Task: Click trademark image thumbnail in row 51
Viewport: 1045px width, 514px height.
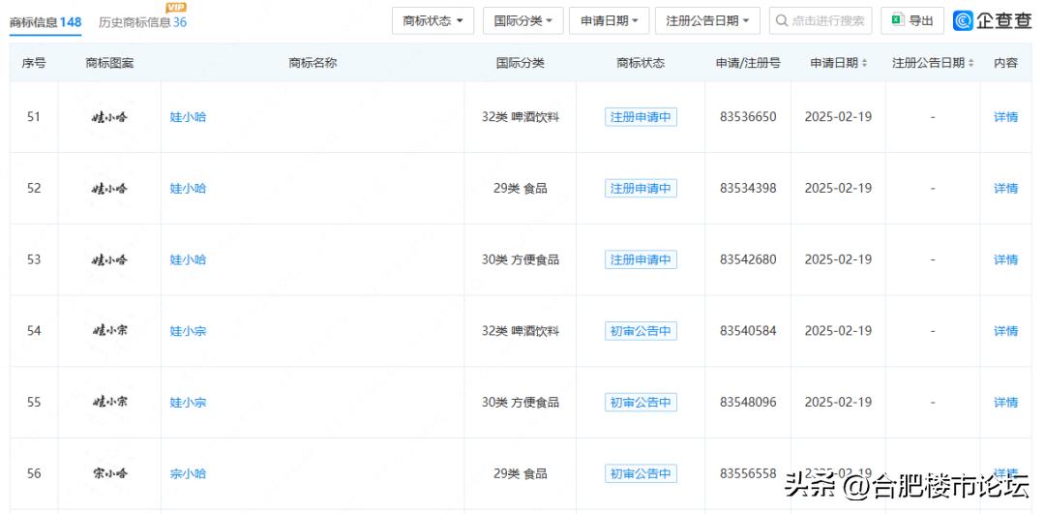Action: pyautogui.click(x=109, y=117)
